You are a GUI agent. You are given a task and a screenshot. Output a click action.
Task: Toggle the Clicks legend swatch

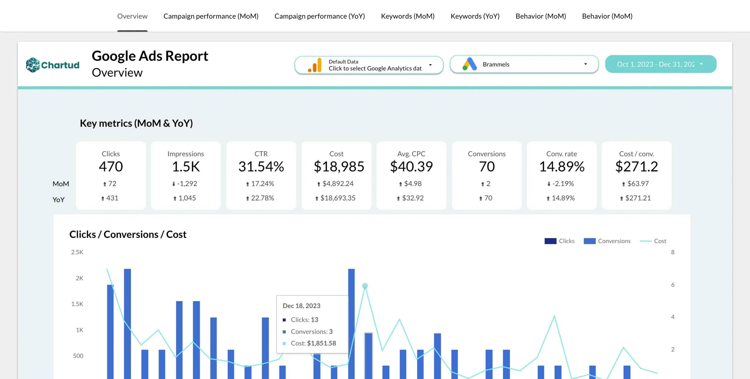click(x=550, y=241)
